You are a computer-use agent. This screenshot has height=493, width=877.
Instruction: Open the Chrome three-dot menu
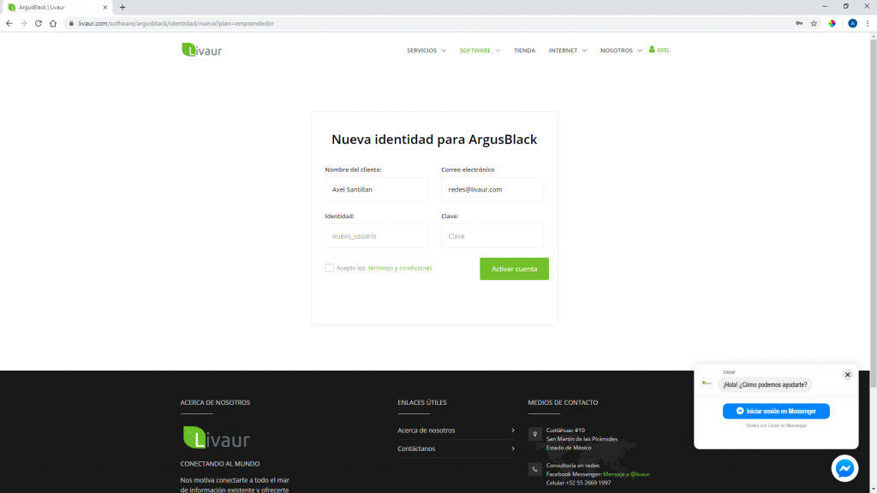[868, 23]
